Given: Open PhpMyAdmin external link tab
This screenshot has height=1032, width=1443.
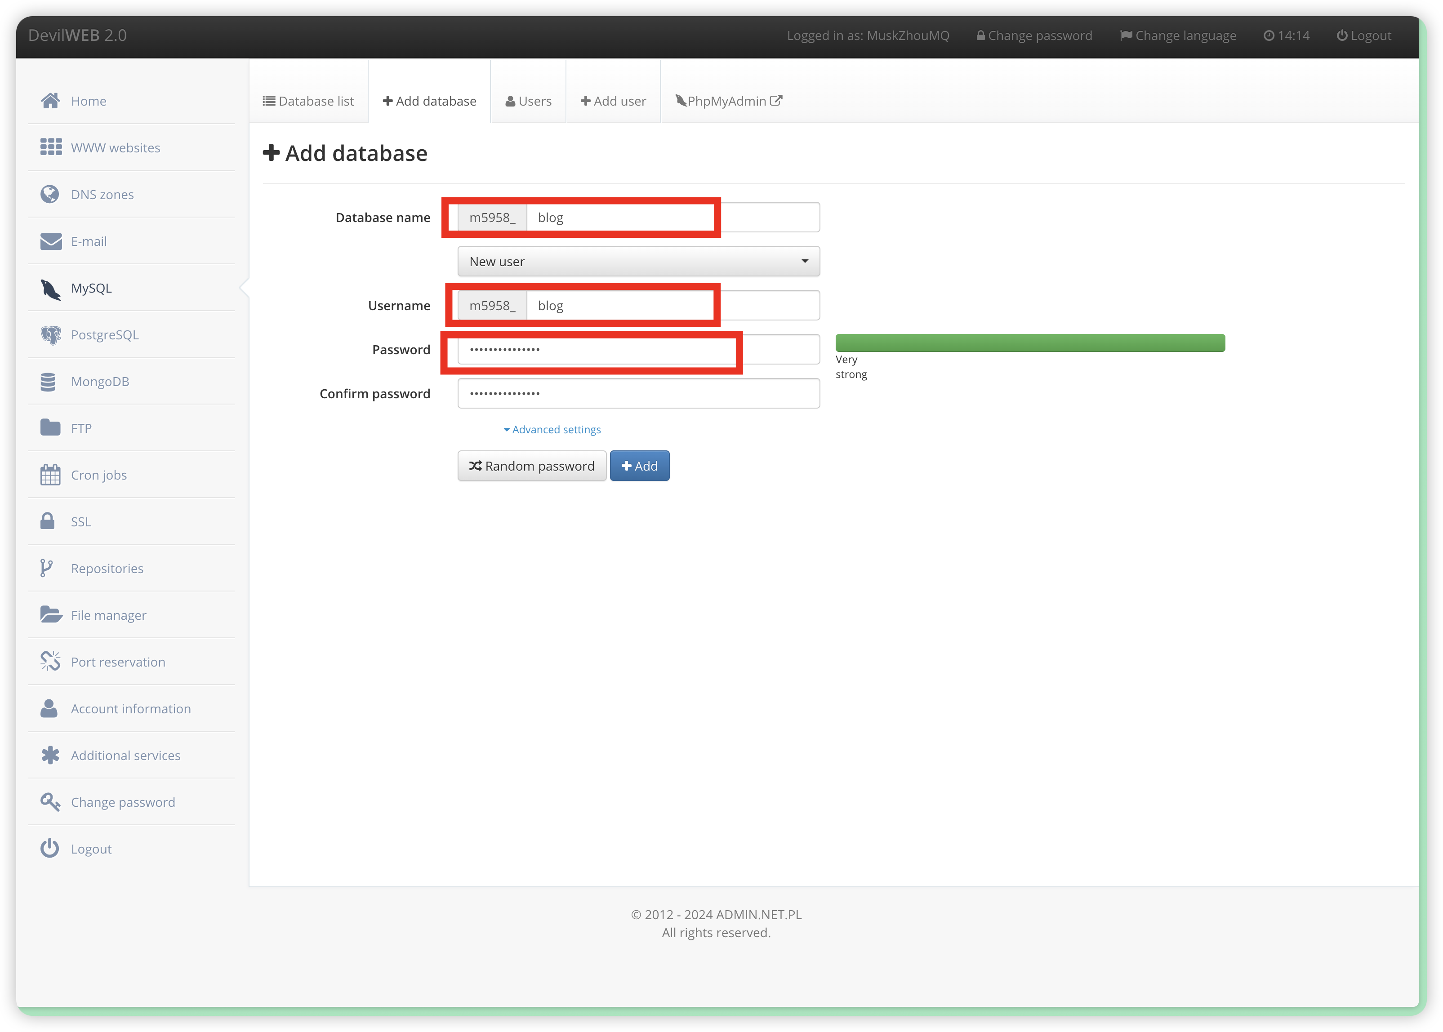Looking at the screenshot, I should [728, 101].
